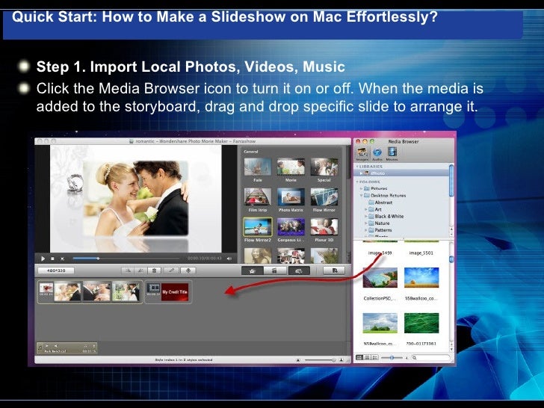
Task: Select the small red flower intro slide
Action: point(46,288)
